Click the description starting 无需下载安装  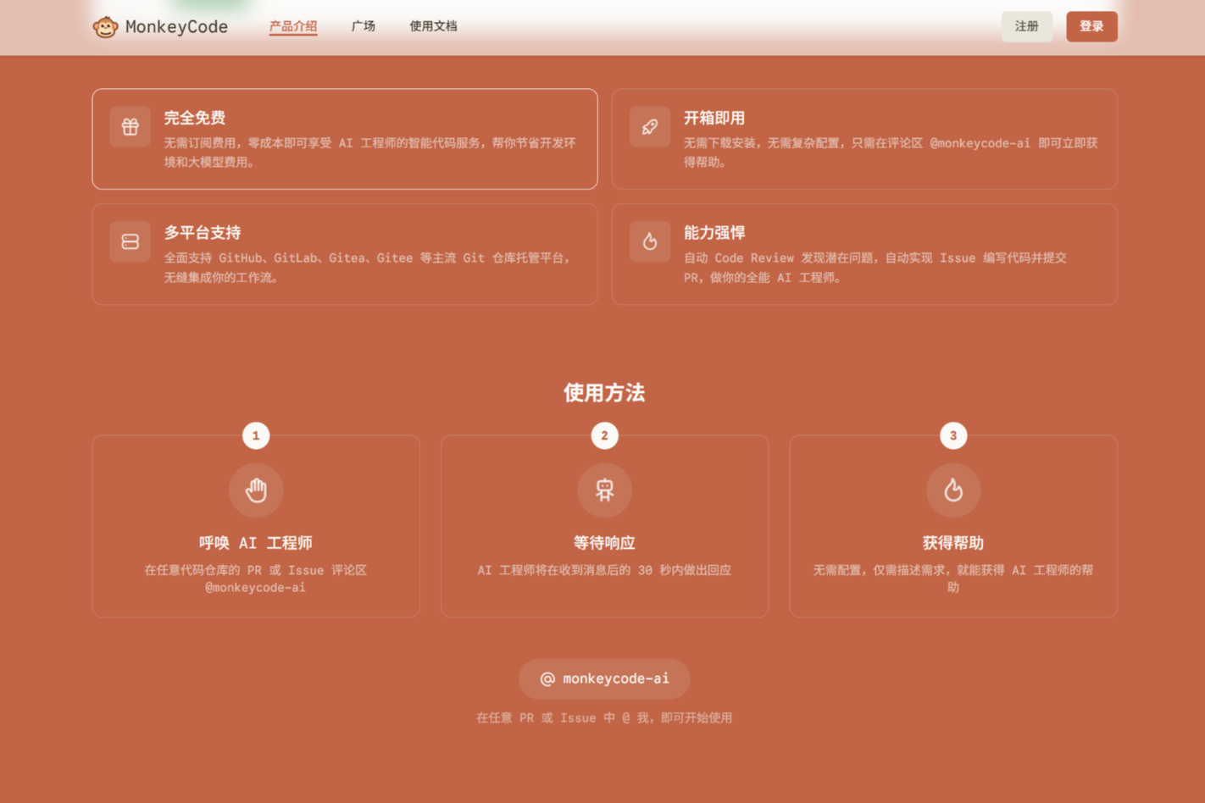[x=891, y=152]
